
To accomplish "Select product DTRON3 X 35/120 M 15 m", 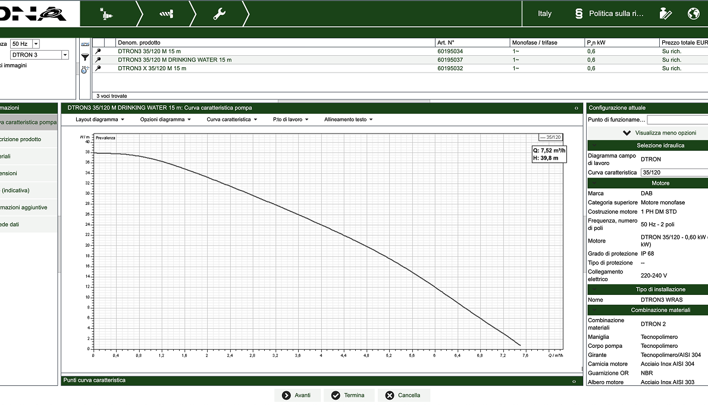I will 152,68.
